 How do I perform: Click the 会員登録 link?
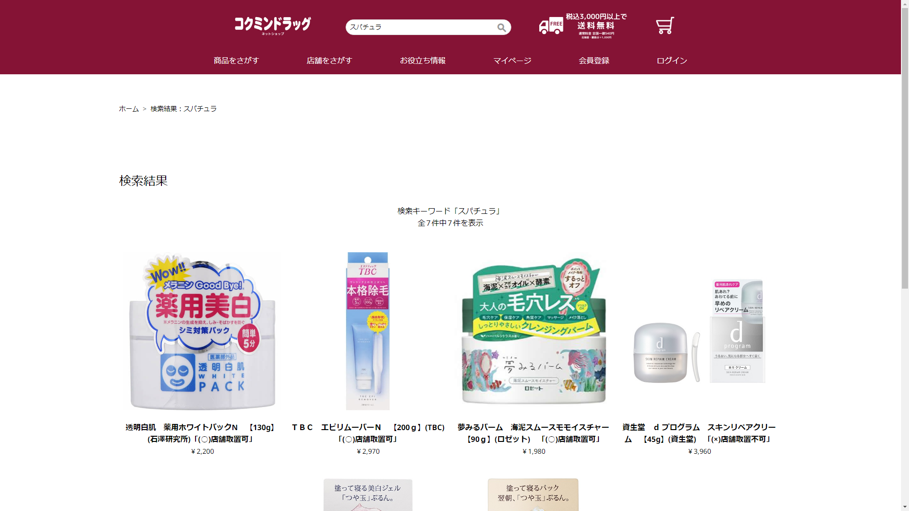click(x=594, y=61)
